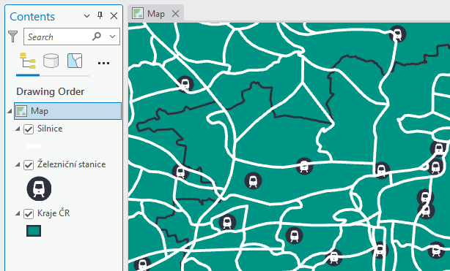Image resolution: width=450 pixels, height=271 pixels.
Task: Collapse the Kraje ČR layer expander
Action: coord(18,213)
